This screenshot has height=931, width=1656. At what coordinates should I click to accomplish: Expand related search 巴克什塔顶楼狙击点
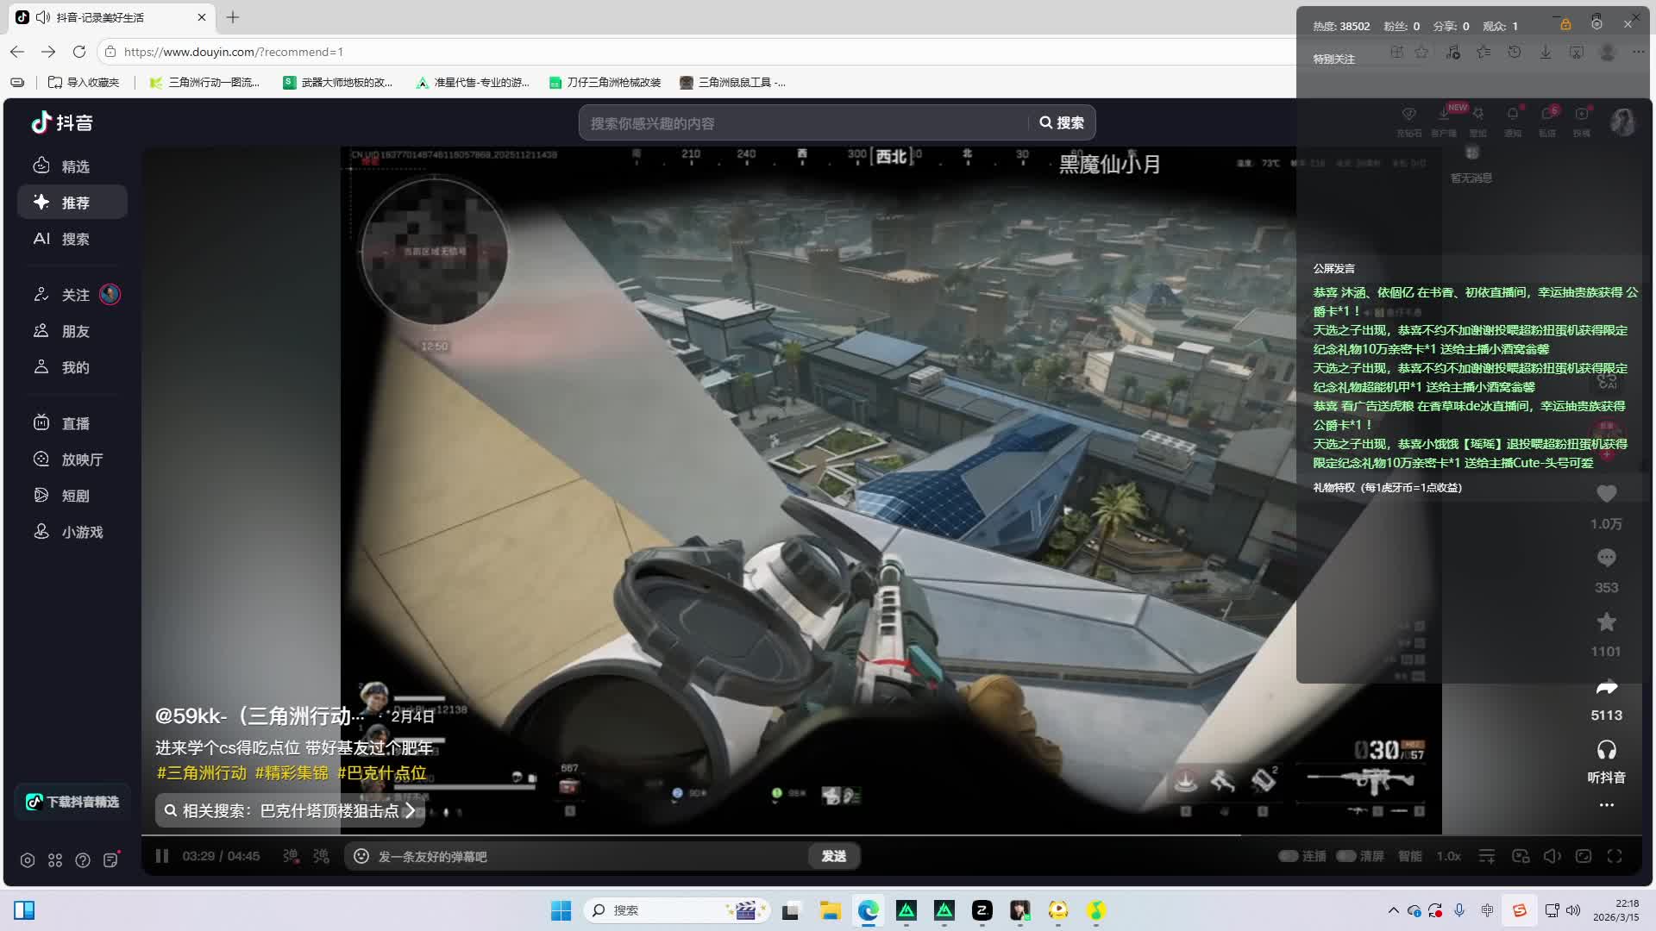pos(291,810)
